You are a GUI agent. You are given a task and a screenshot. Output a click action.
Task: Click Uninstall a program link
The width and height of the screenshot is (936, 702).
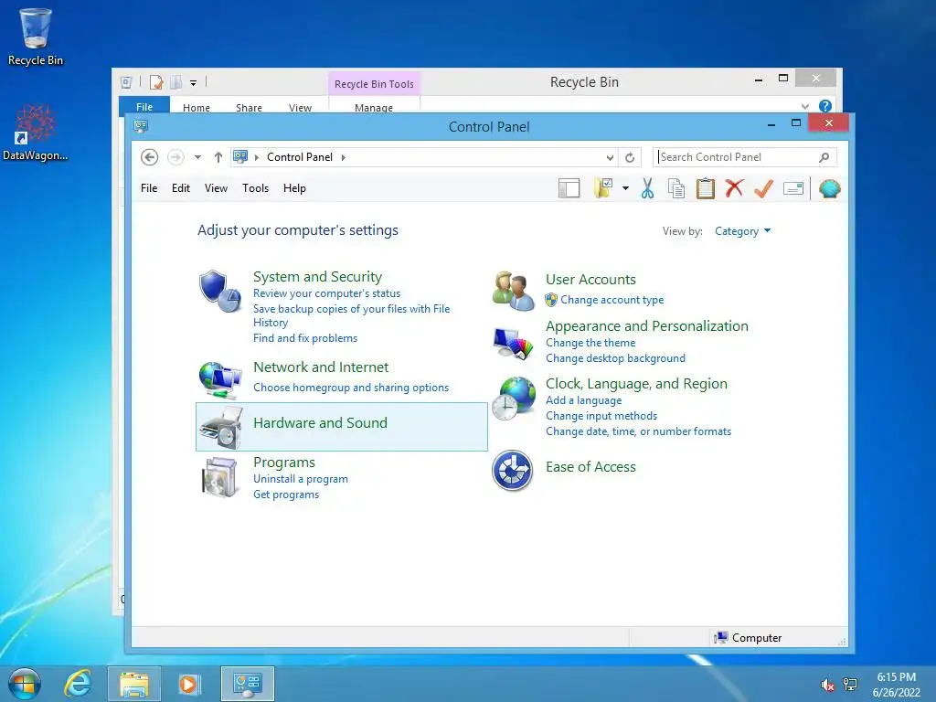pos(300,479)
